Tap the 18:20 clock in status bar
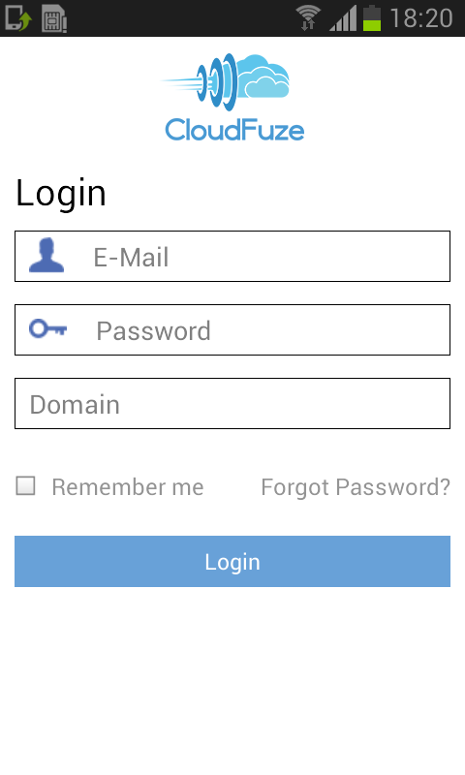The image size is (465, 775). coord(421,18)
